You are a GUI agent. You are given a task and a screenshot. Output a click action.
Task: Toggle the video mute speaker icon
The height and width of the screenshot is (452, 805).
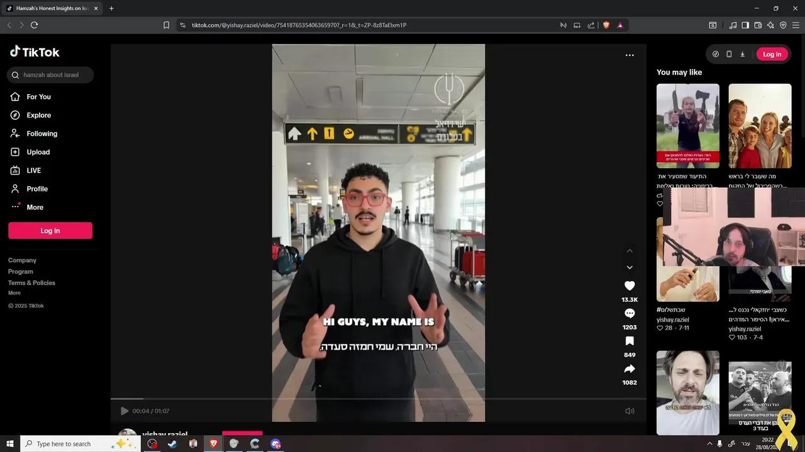coord(630,411)
